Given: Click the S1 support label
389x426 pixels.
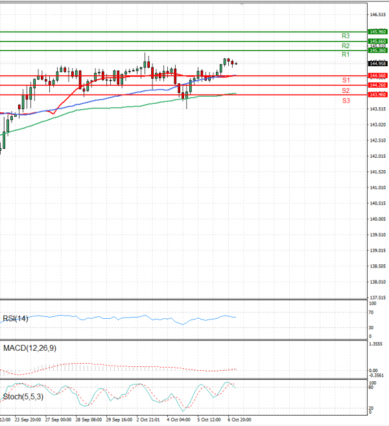Looking at the screenshot, I should [346, 80].
